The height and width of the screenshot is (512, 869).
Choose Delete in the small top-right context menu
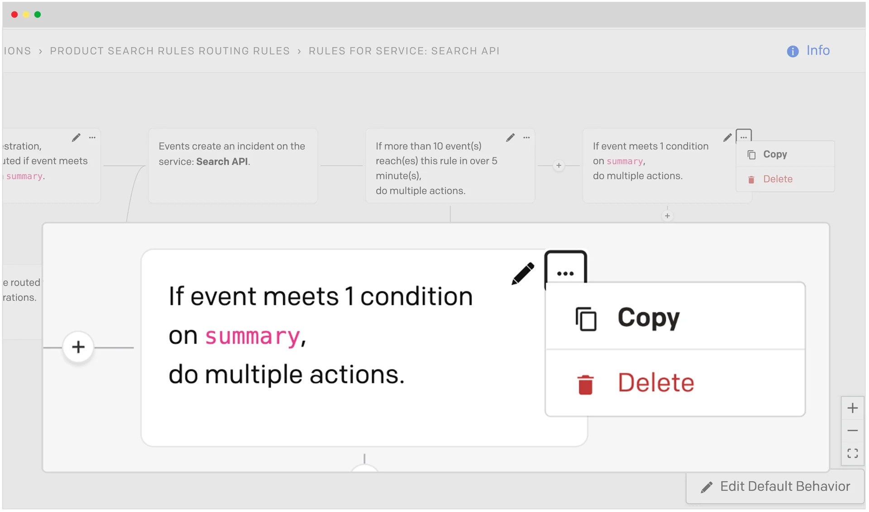[x=778, y=179]
